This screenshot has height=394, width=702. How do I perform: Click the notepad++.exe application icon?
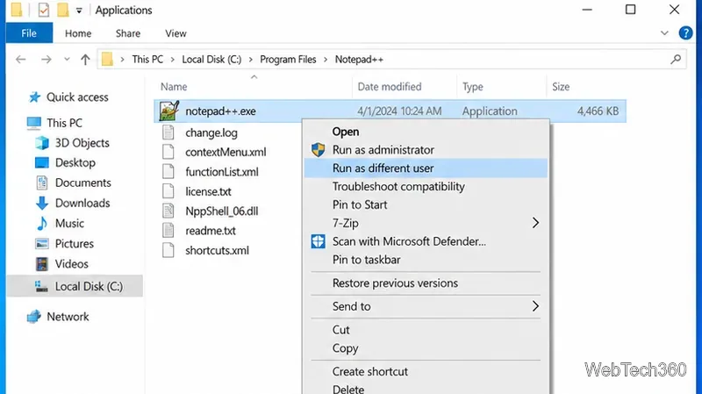tap(168, 111)
